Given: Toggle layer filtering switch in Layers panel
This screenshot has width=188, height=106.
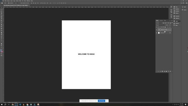Looking at the screenshot, I should point(172,23).
